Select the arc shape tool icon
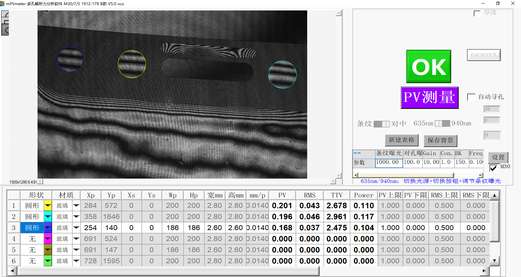Screen dimensions: 521x277 coord(5,14)
